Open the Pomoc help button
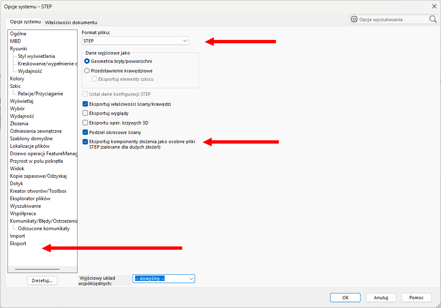Image resolution: width=441 pixels, height=308 pixels. [x=416, y=298]
